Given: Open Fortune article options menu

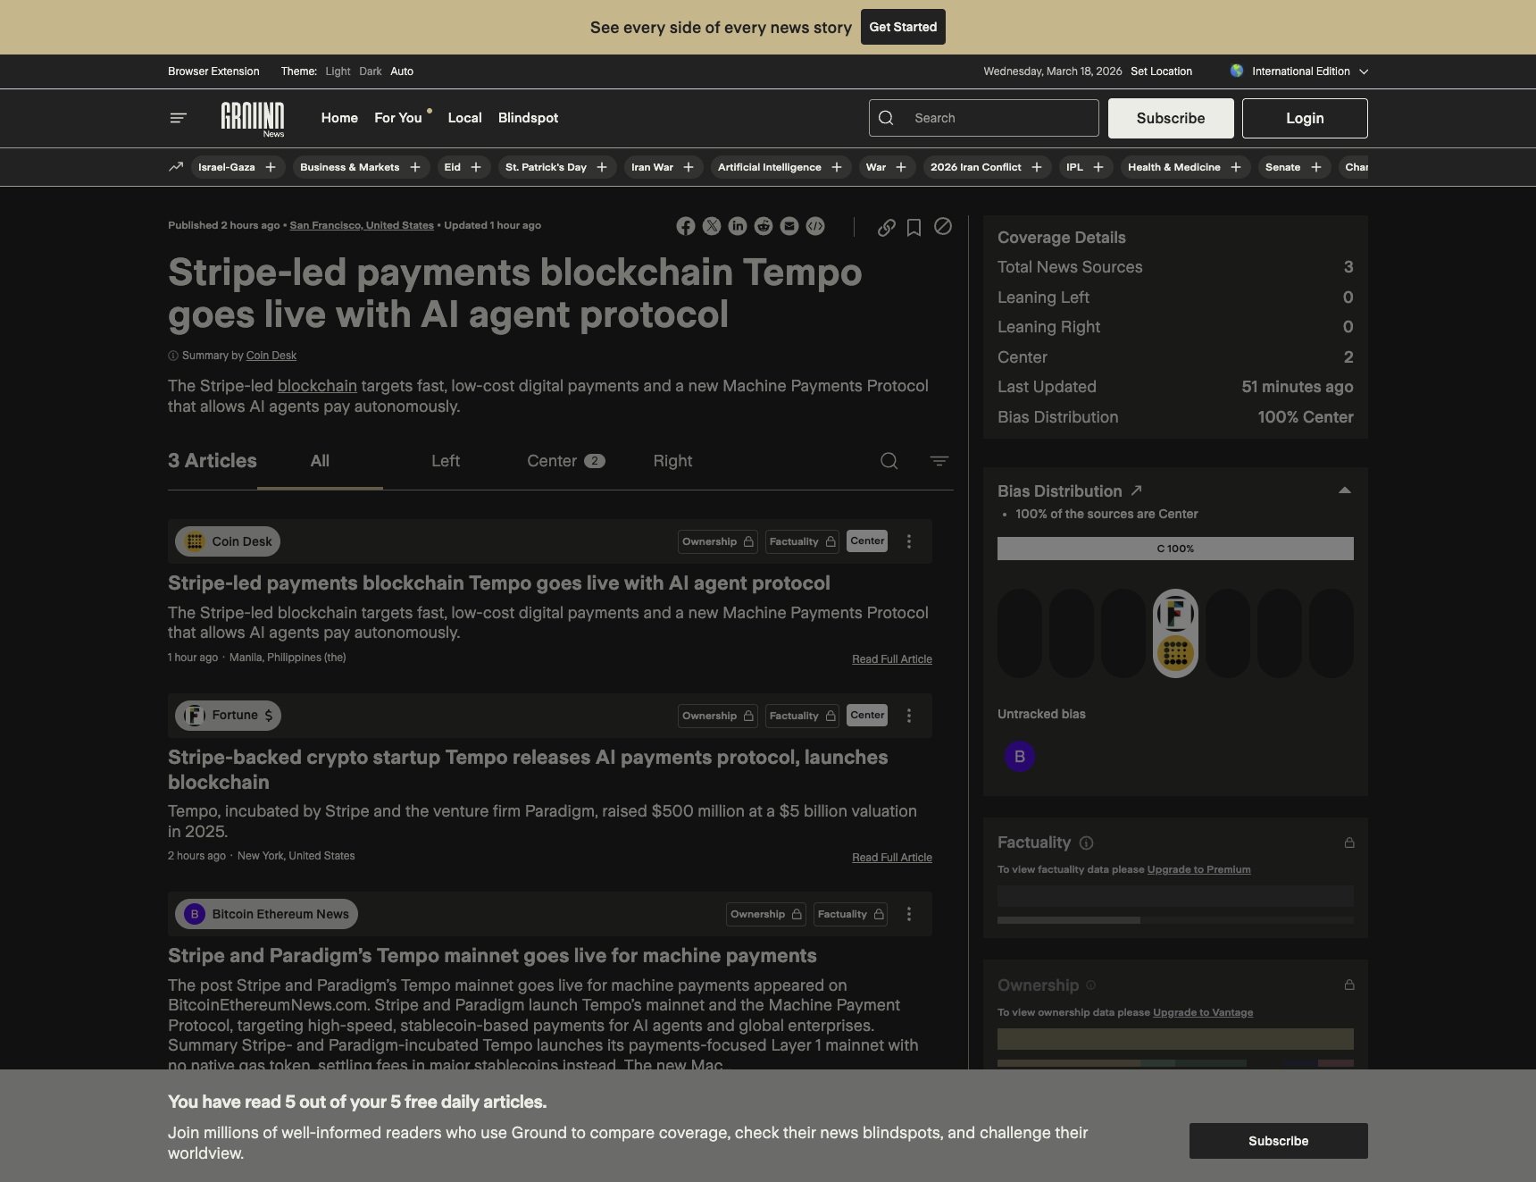Looking at the screenshot, I should pos(909,716).
